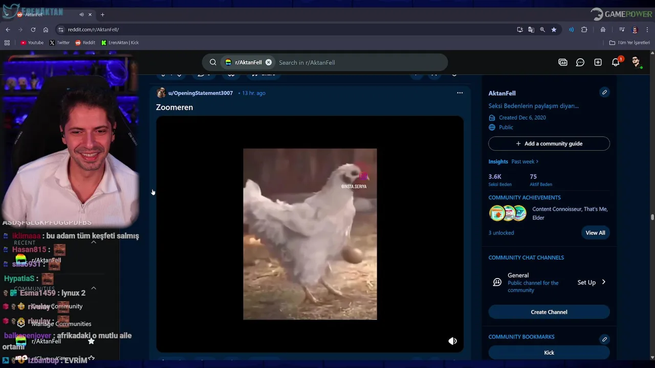Toggle the video sound speaker

coord(452,341)
